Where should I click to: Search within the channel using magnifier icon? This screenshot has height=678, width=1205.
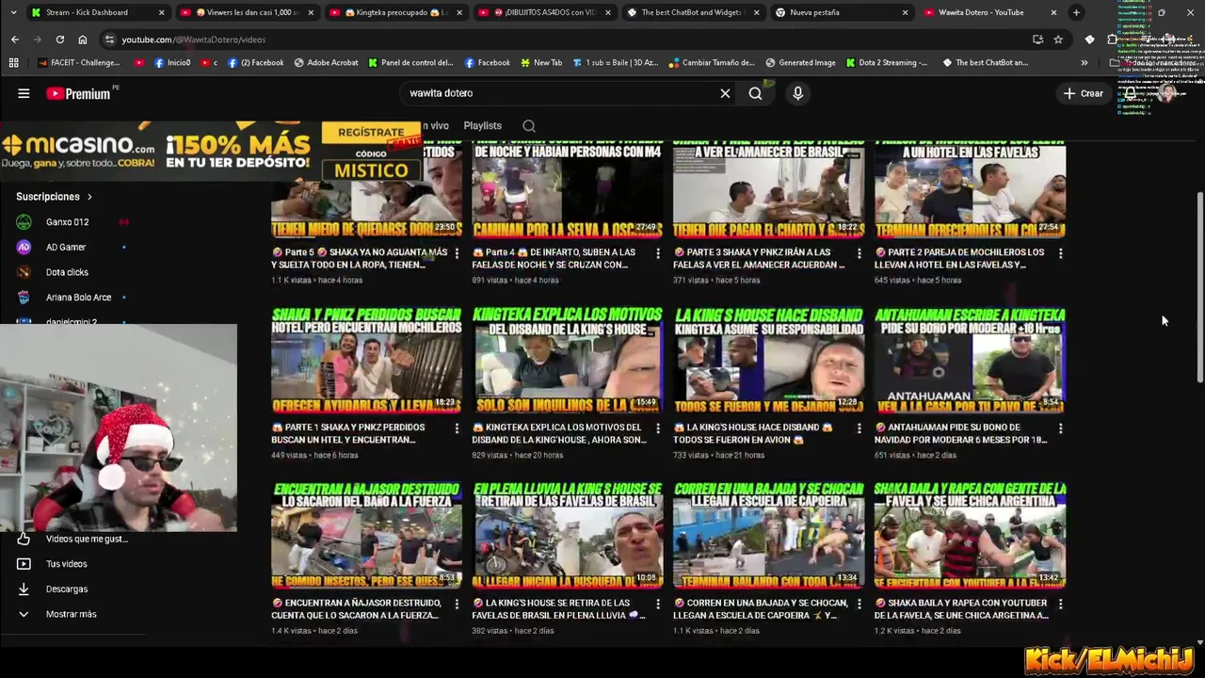coord(529,126)
